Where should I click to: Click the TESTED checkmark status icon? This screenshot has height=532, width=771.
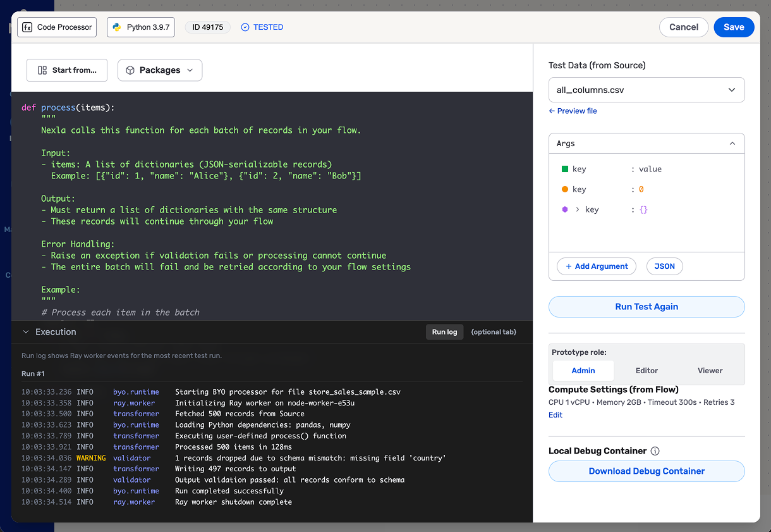tap(245, 27)
